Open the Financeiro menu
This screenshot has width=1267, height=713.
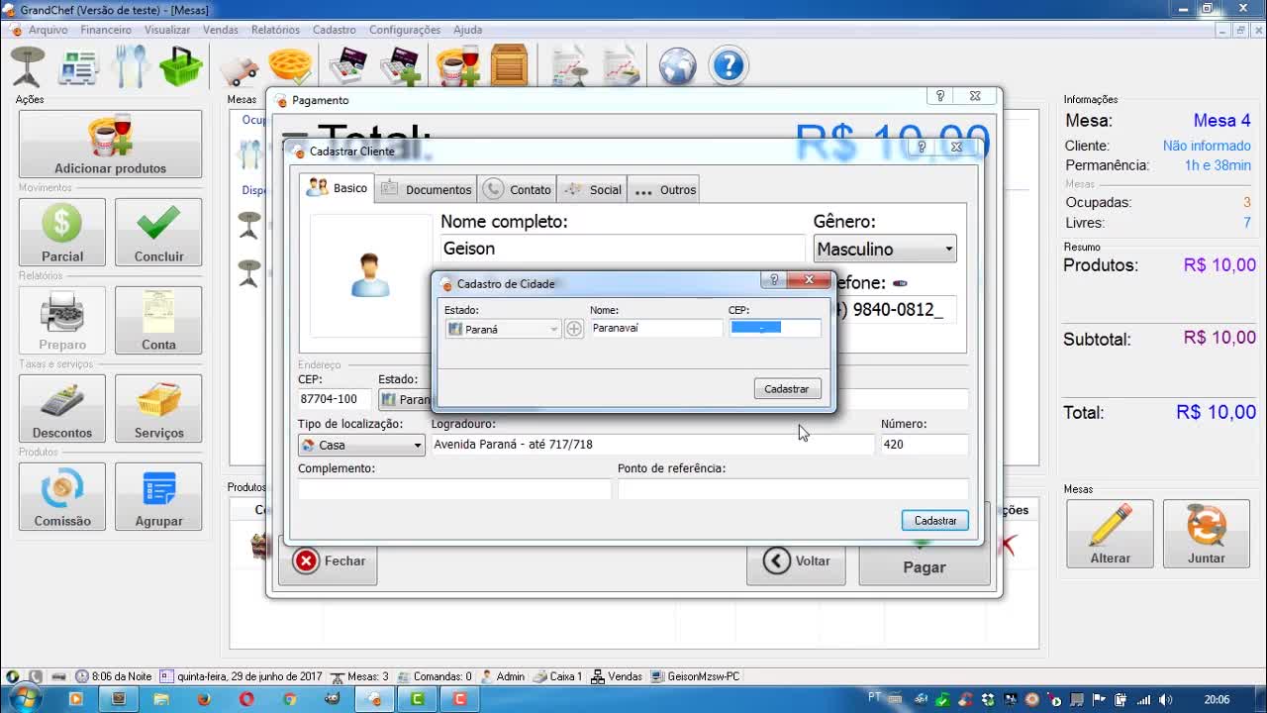[x=106, y=30]
